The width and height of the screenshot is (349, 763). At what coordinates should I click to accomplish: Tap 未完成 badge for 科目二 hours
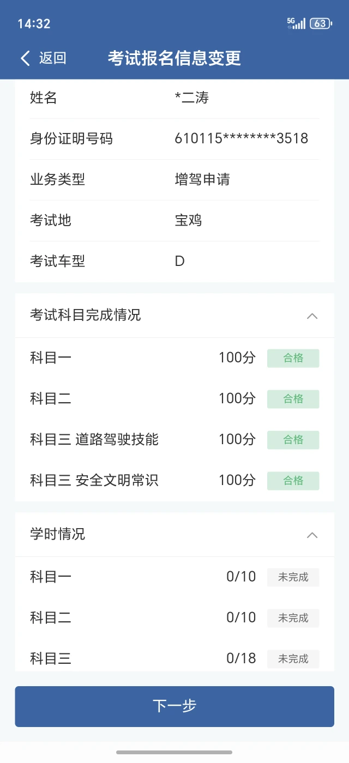coord(293,618)
